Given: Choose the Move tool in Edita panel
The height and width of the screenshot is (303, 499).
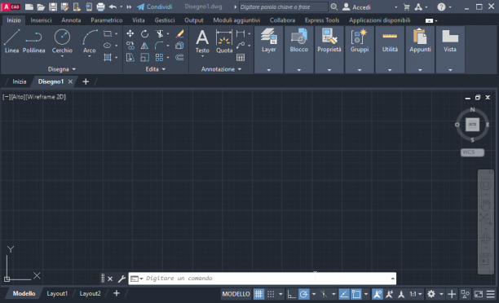Looking at the screenshot, I should [130, 33].
